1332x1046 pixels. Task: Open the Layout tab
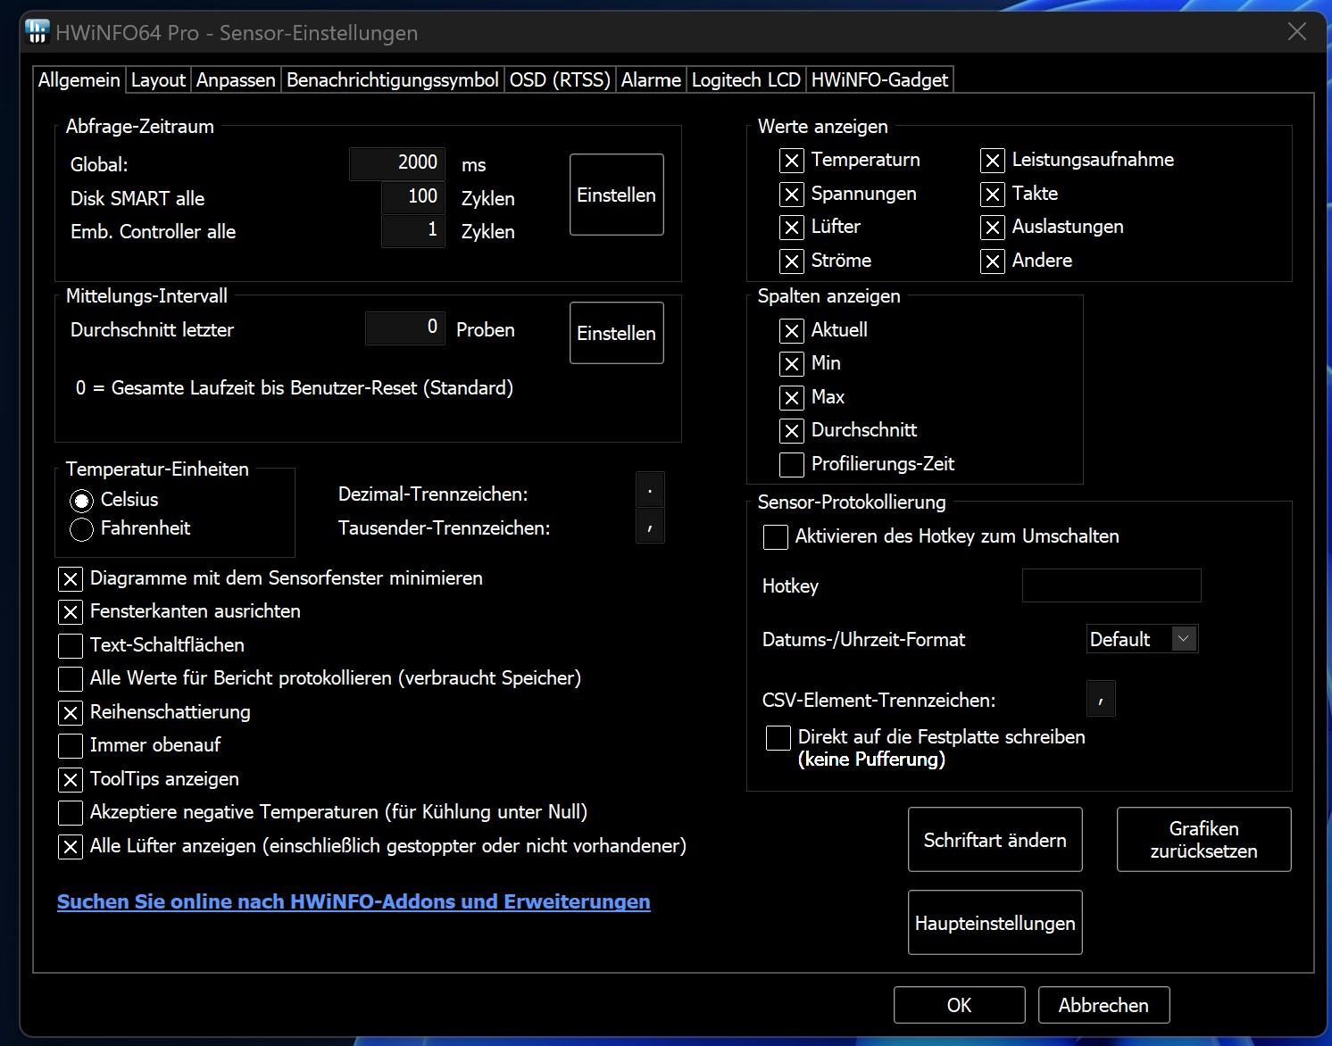tap(158, 79)
